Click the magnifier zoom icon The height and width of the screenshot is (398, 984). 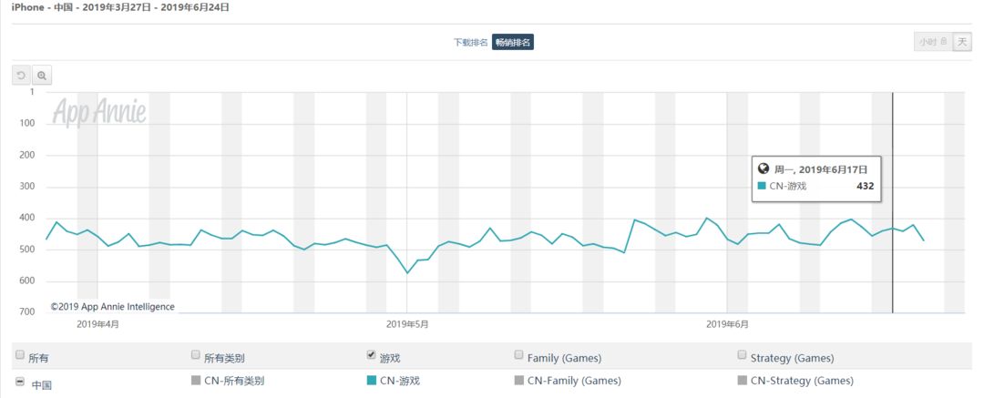coord(42,76)
